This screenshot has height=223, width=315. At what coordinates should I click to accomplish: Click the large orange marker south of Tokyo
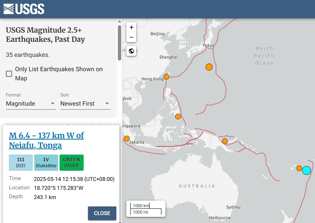209,67
